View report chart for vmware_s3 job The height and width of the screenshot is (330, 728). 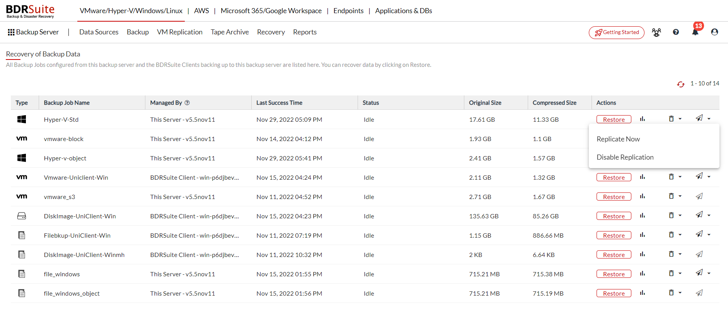pyautogui.click(x=643, y=196)
